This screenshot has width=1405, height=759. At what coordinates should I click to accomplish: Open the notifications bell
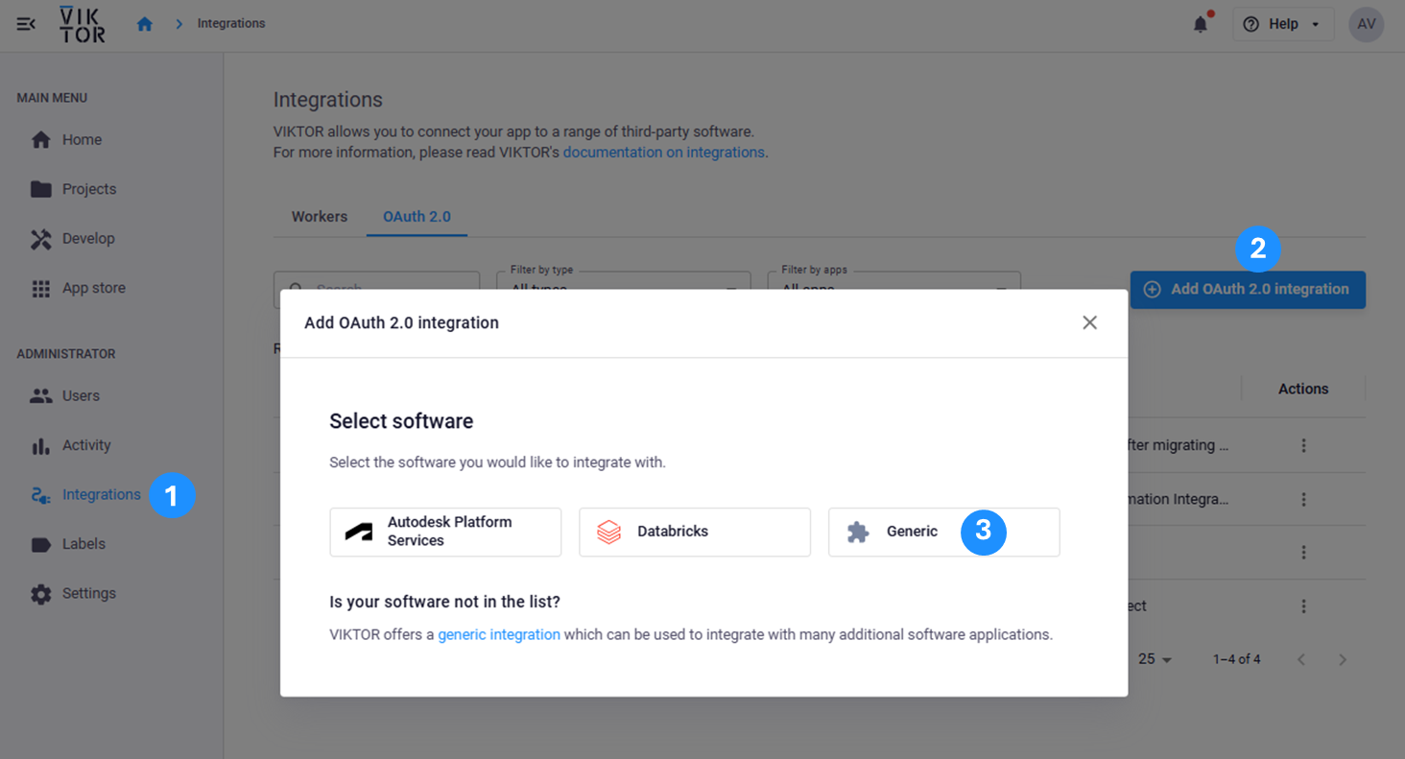(x=1200, y=25)
